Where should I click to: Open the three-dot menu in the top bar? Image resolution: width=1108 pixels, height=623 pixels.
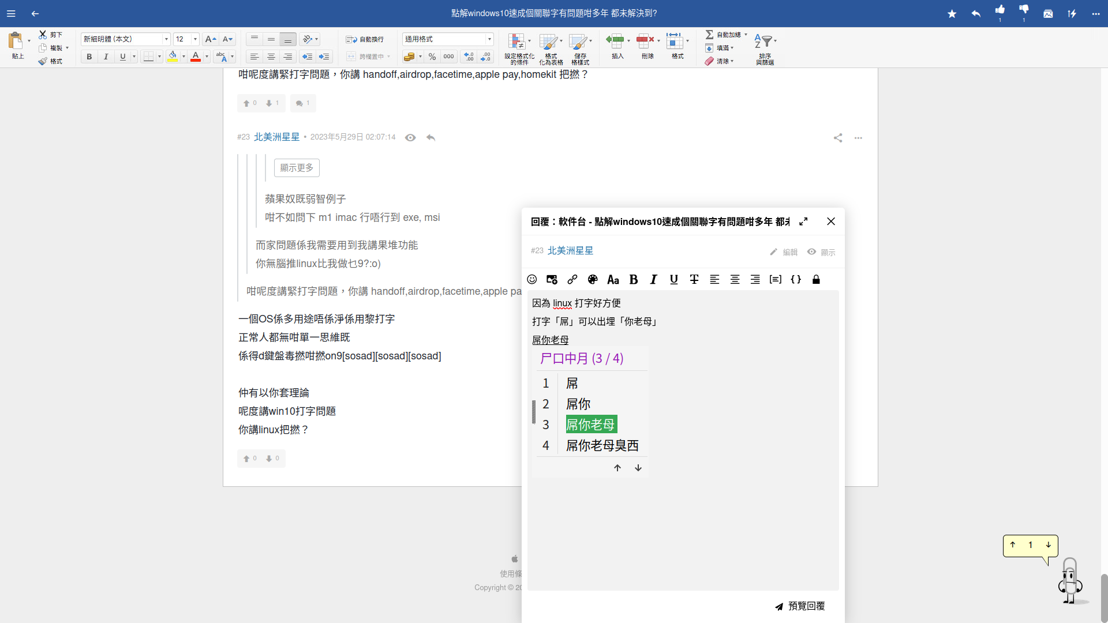(1096, 13)
